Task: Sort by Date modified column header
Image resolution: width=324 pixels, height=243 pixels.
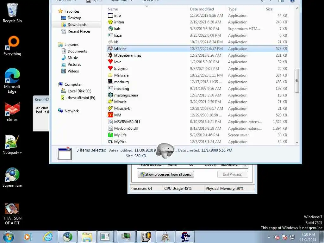Action: pos(202,9)
